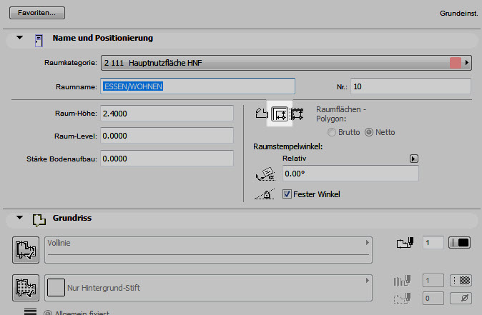Click the zone stamp angle icon

[x=265, y=174]
